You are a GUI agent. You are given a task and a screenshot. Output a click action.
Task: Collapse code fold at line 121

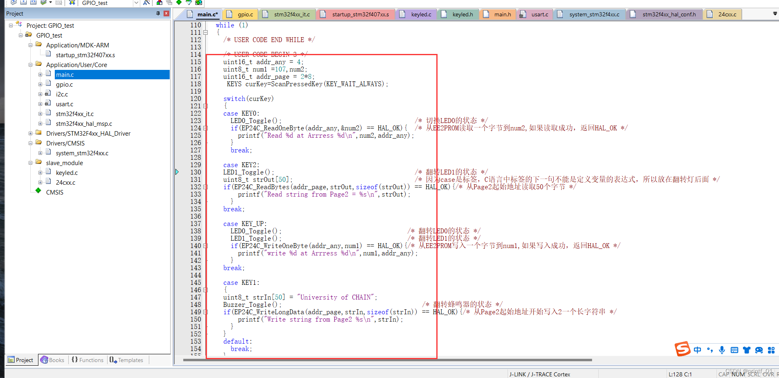click(x=206, y=106)
